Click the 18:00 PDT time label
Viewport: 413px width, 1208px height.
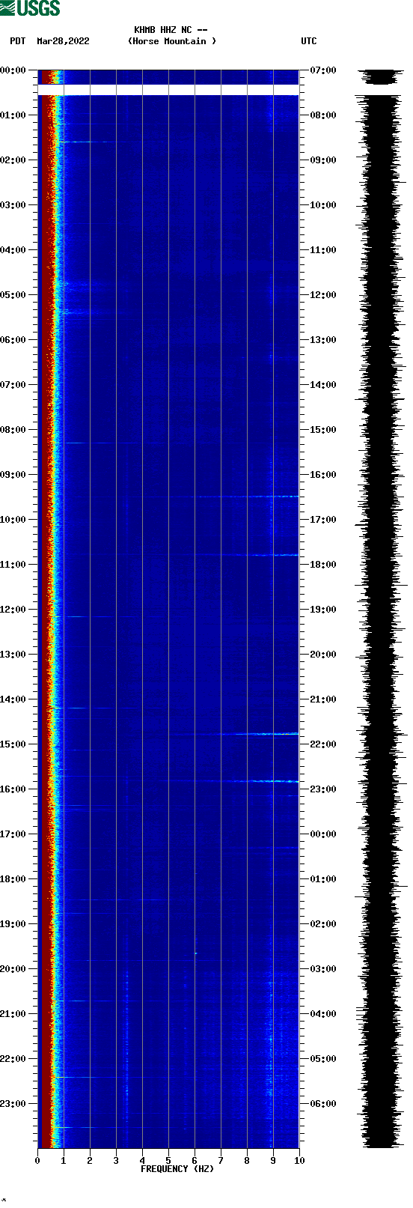pos(13,879)
